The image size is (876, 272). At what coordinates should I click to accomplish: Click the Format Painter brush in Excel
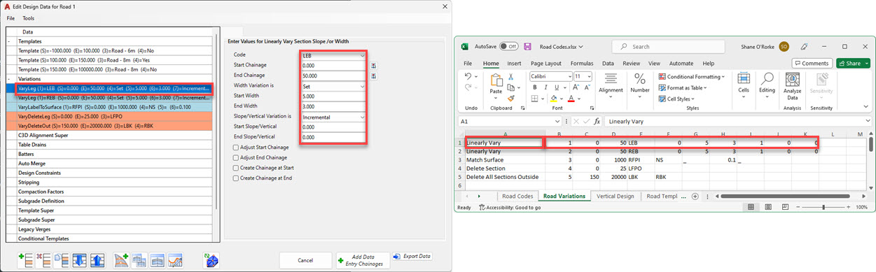coord(511,99)
